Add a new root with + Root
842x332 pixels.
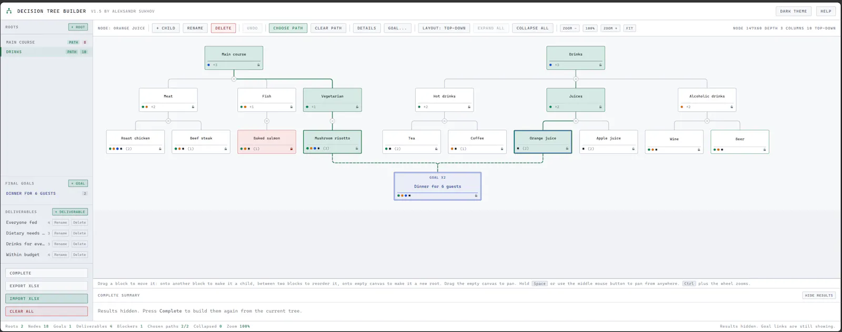pyautogui.click(x=78, y=27)
